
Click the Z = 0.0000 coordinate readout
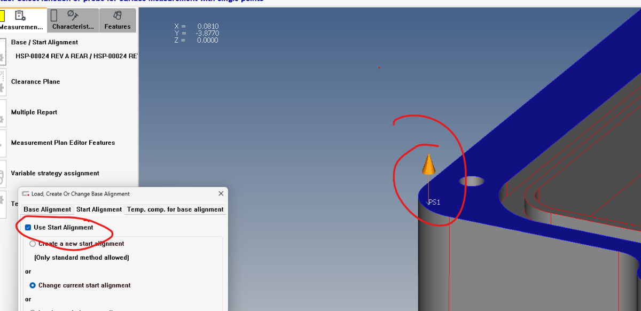197,40
